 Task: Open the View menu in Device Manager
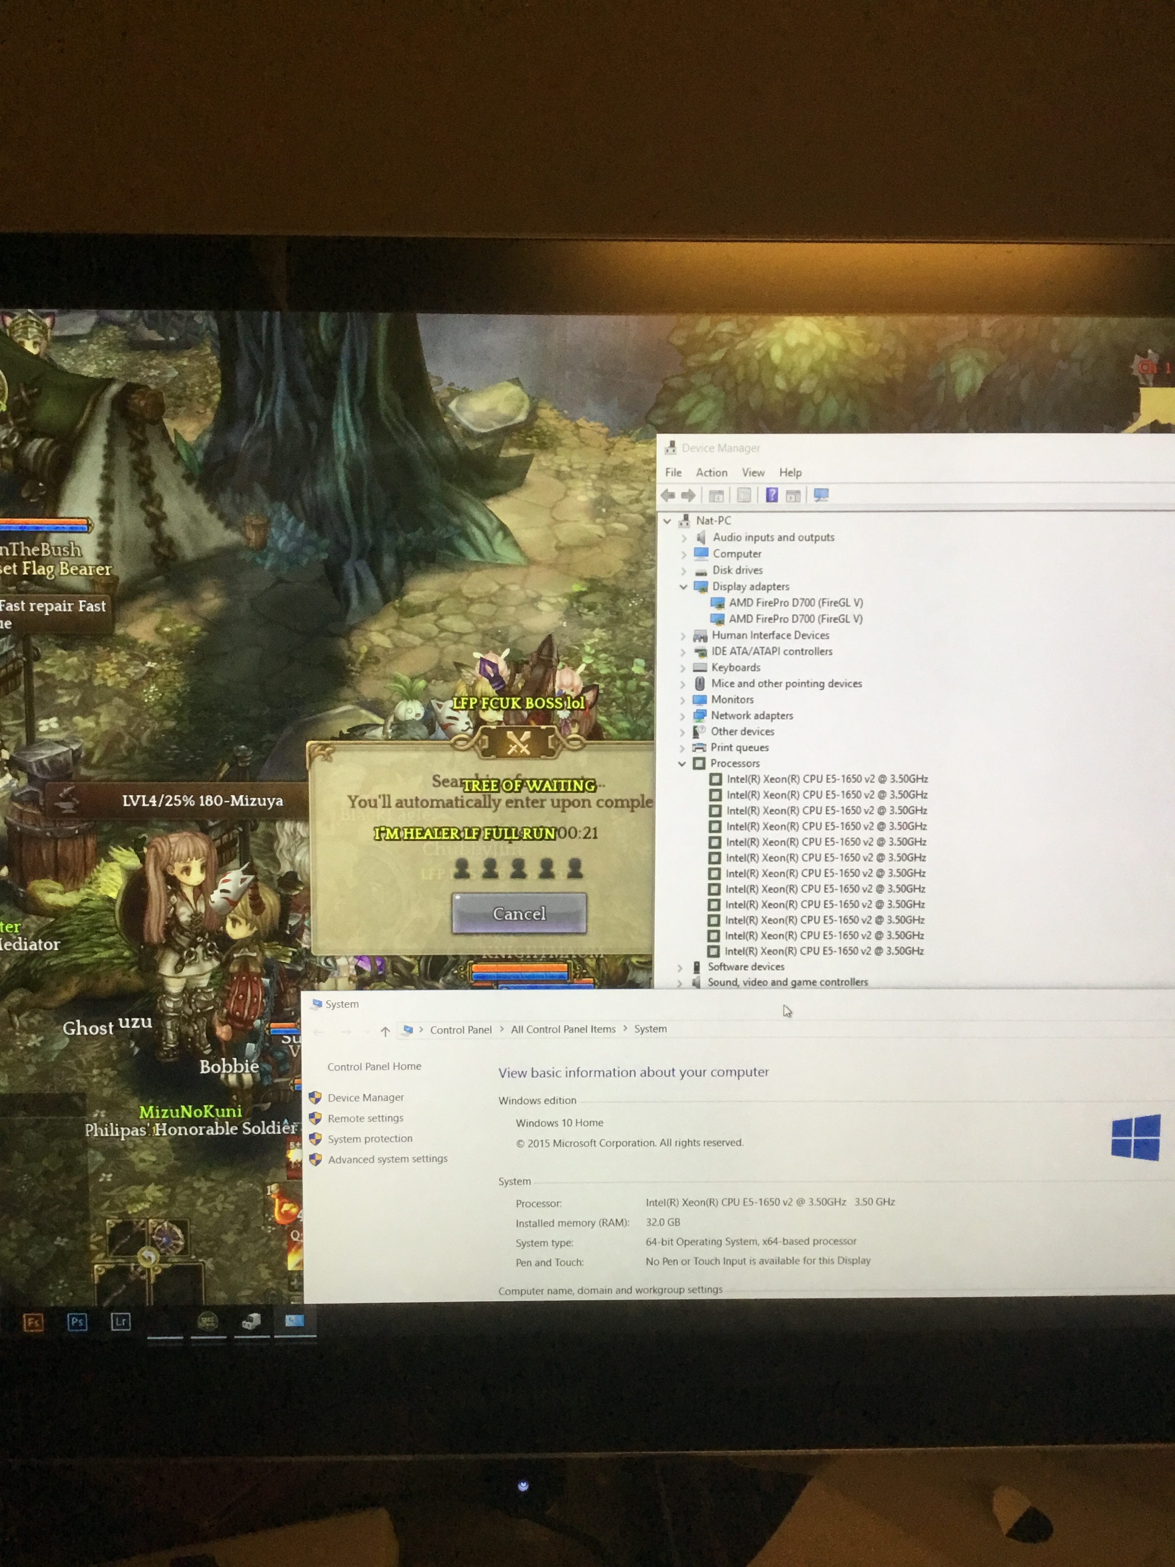(x=753, y=472)
